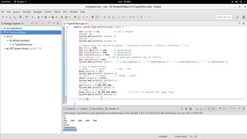Screen dimensions: 247x139
Task: Switch to the Declaration tab
Action: (x=96, y=109)
